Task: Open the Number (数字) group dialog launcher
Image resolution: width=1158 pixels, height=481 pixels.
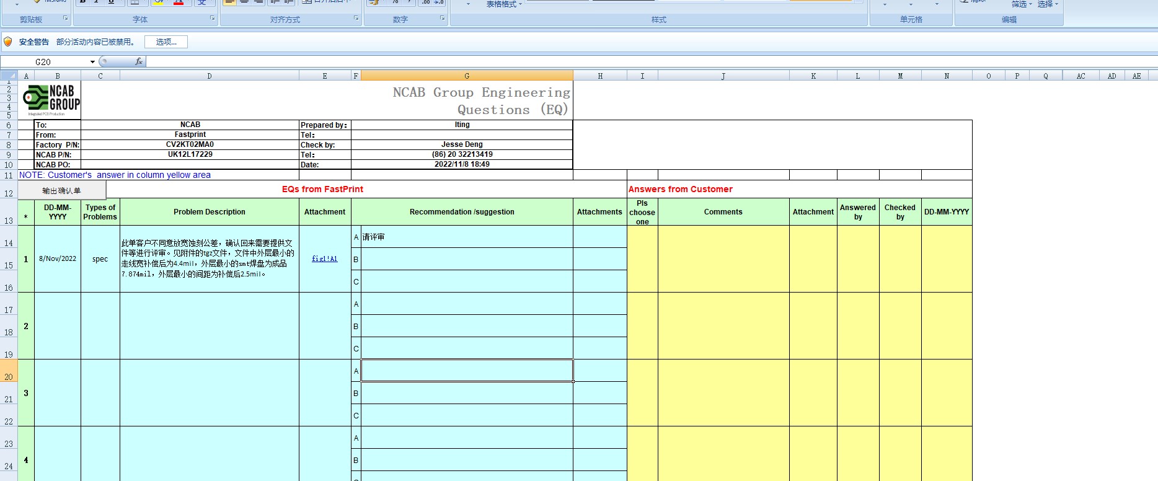Action: [x=442, y=19]
